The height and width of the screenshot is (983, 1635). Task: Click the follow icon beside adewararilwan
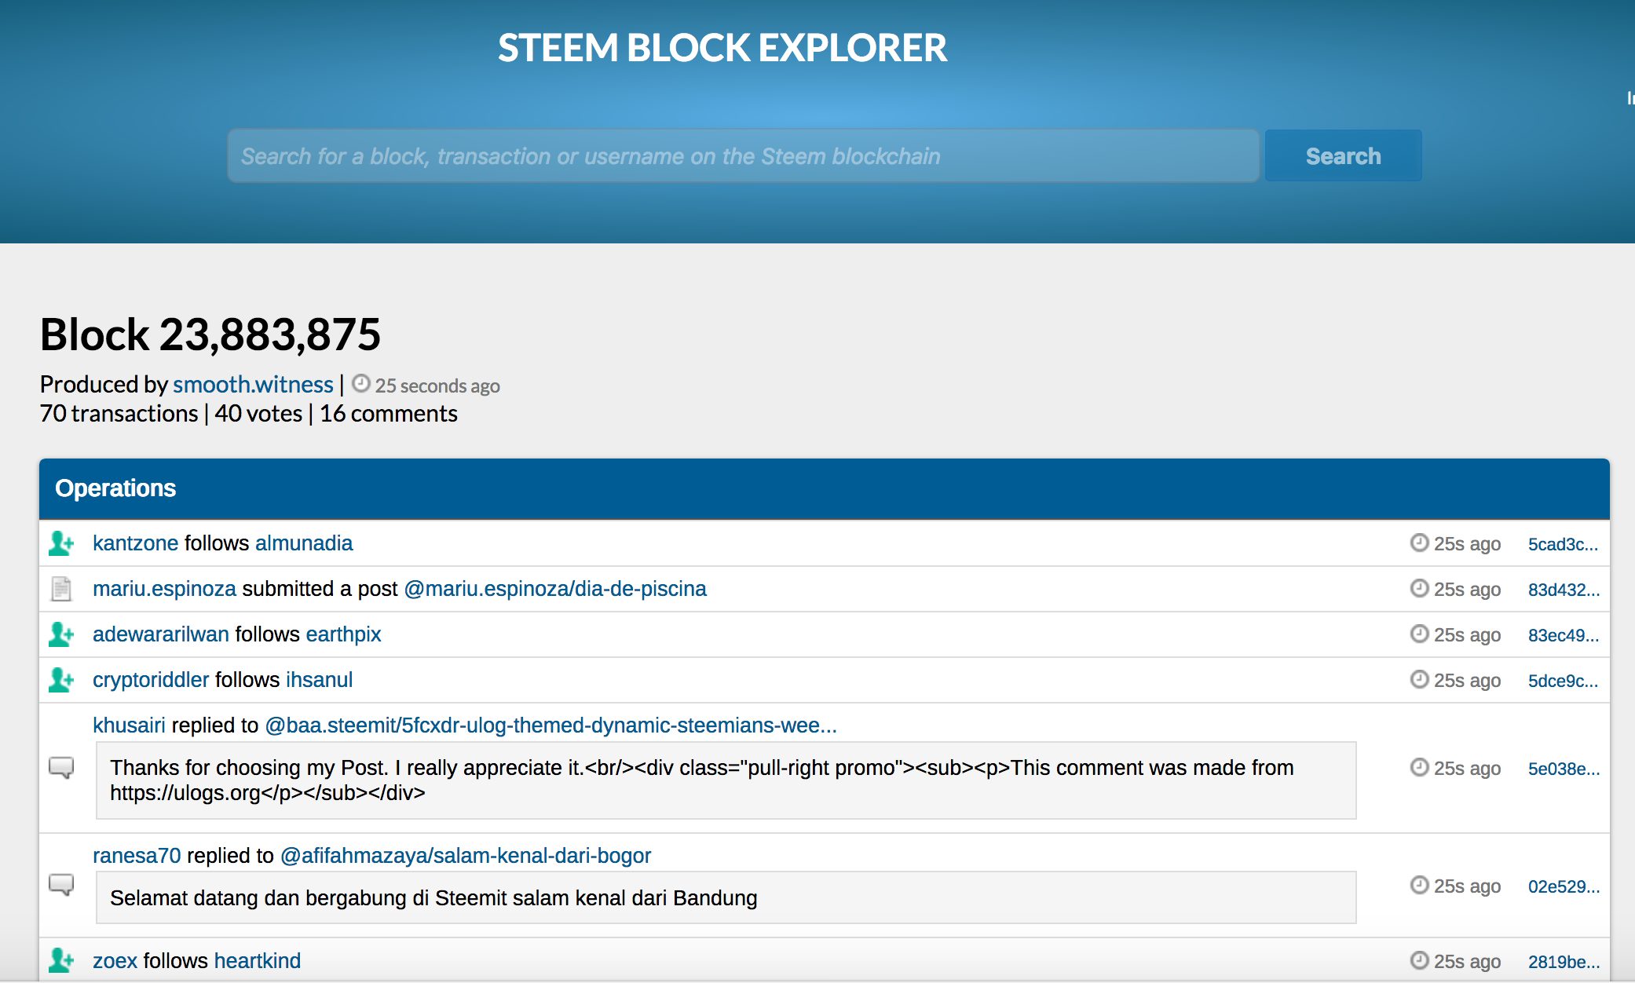point(61,634)
